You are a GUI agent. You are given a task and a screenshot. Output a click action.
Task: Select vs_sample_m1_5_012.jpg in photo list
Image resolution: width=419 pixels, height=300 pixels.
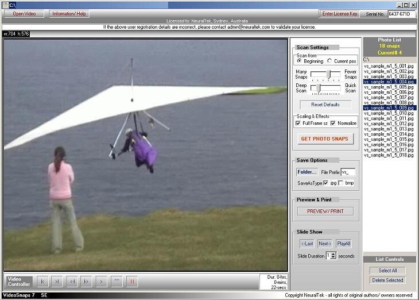coord(389,124)
